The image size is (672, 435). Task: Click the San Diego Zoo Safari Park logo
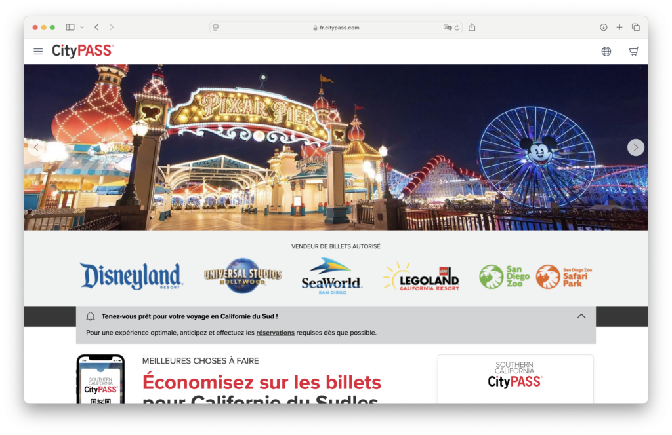click(x=564, y=276)
